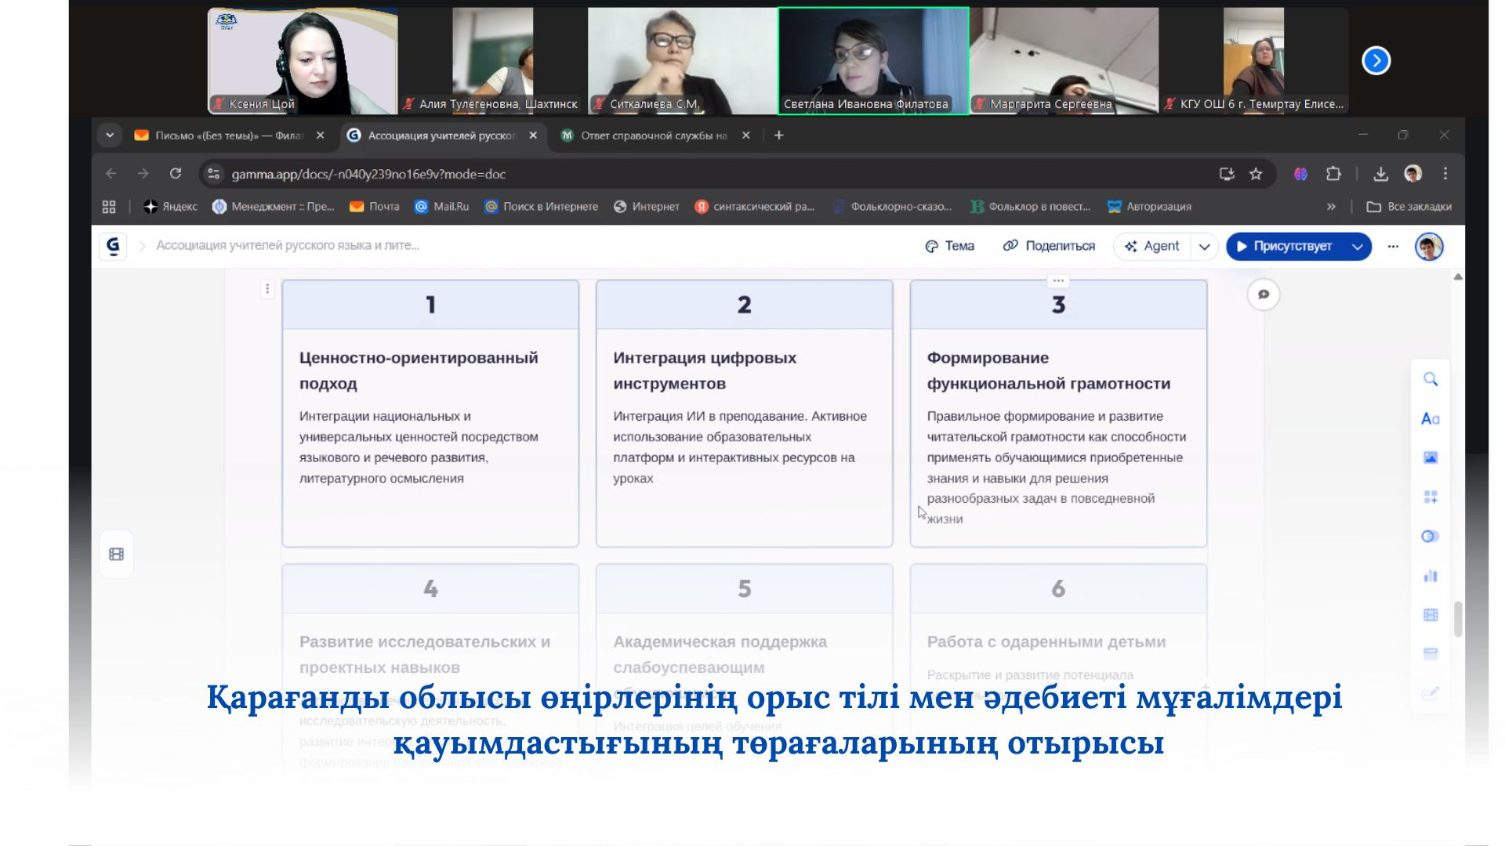Open the charts tool in Gamma sidebar

tap(1431, 576)
